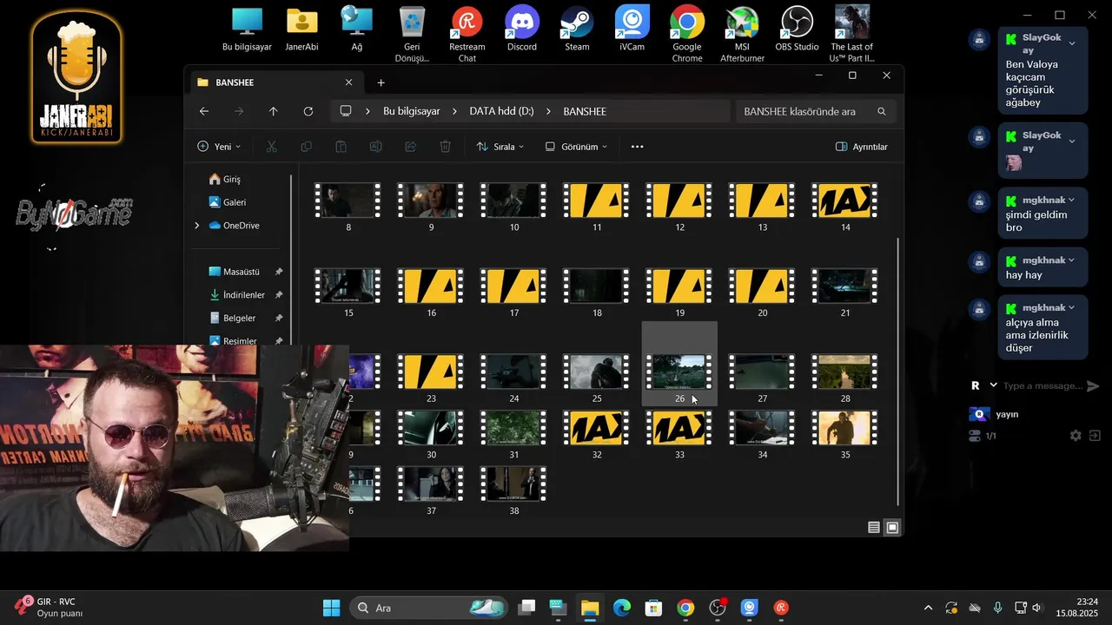Open the Yeni new item dropdown
The width and height of the screenshot is (1112, 625).
coord(219,147)
